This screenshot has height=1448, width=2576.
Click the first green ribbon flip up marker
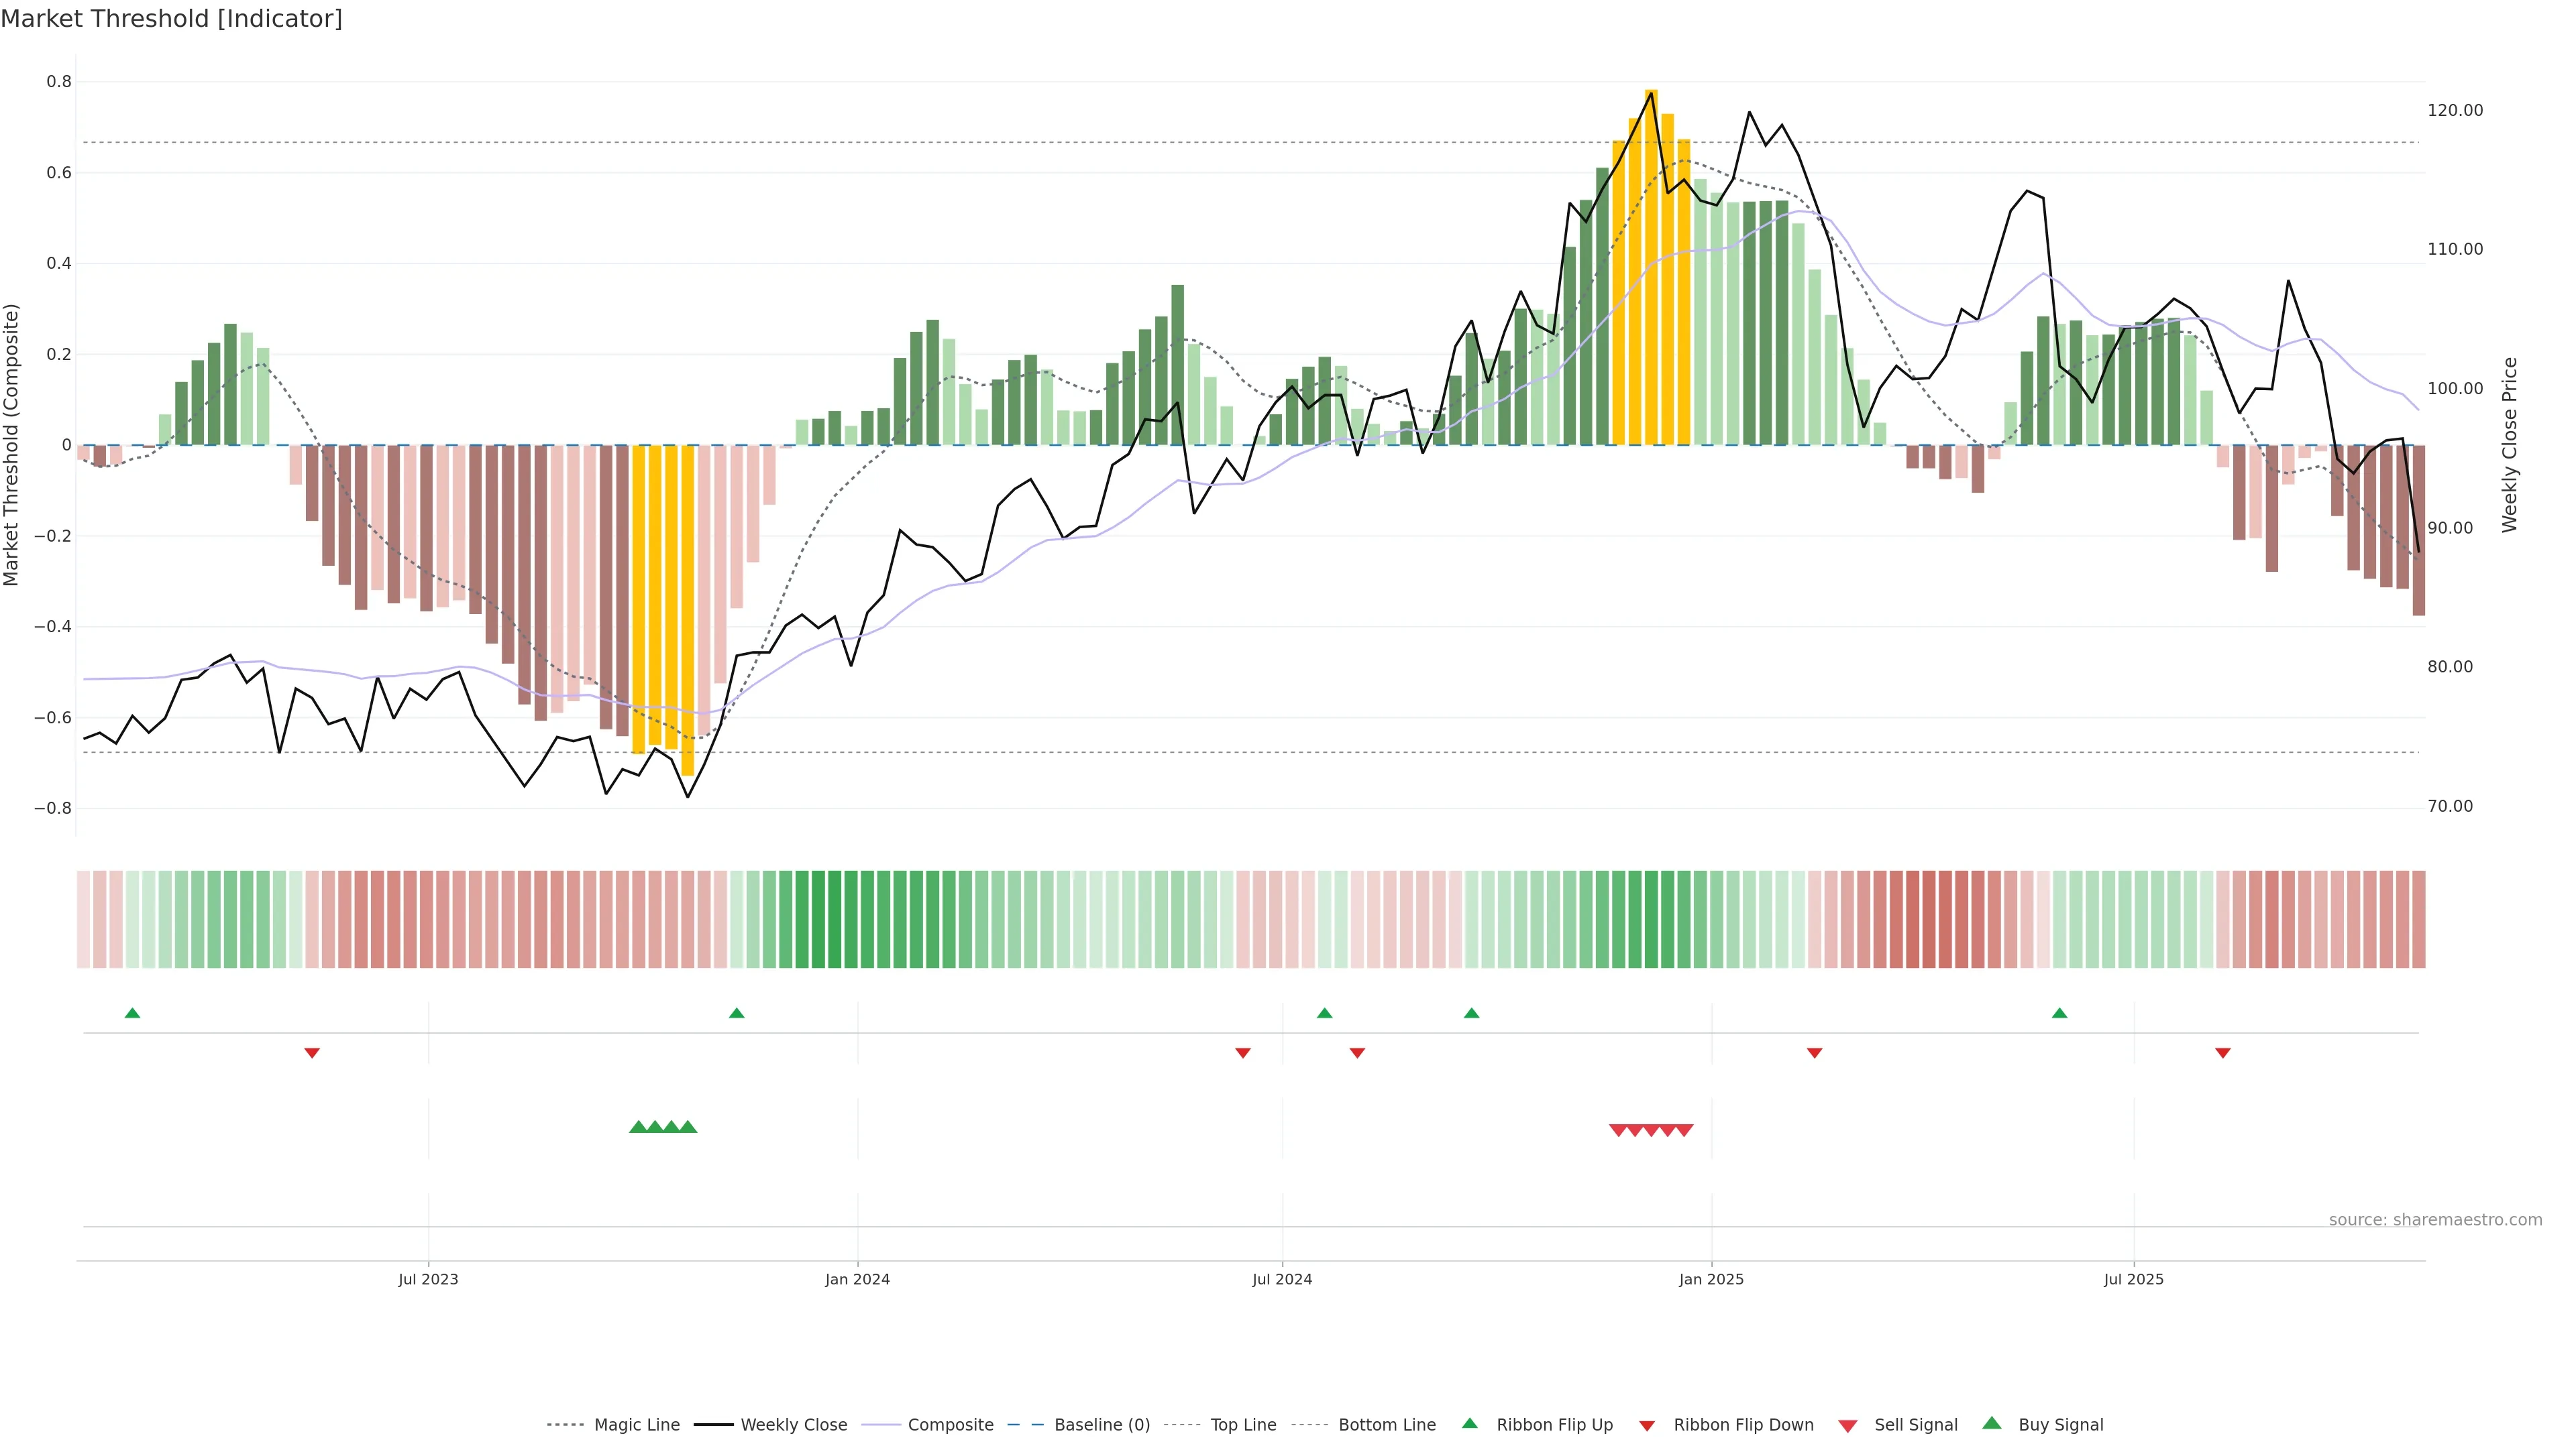pos(132,1014)
